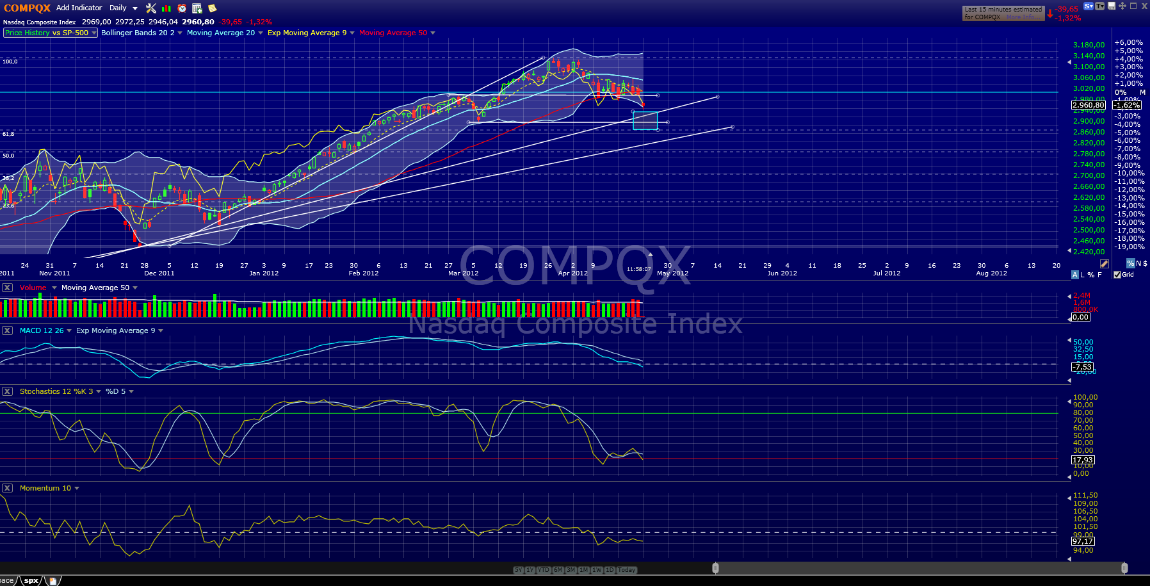Set a price alert with alarm clock icon
1150x586 pixels.
coord(182,8)
